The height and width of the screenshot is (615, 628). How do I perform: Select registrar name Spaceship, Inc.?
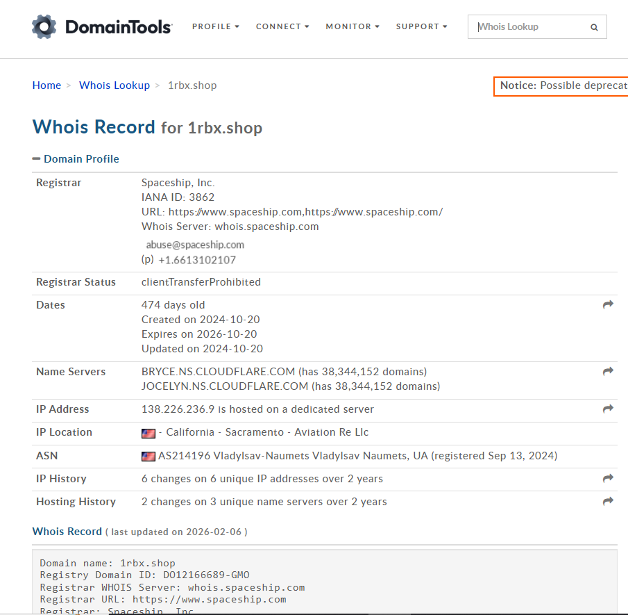(178, 183)
